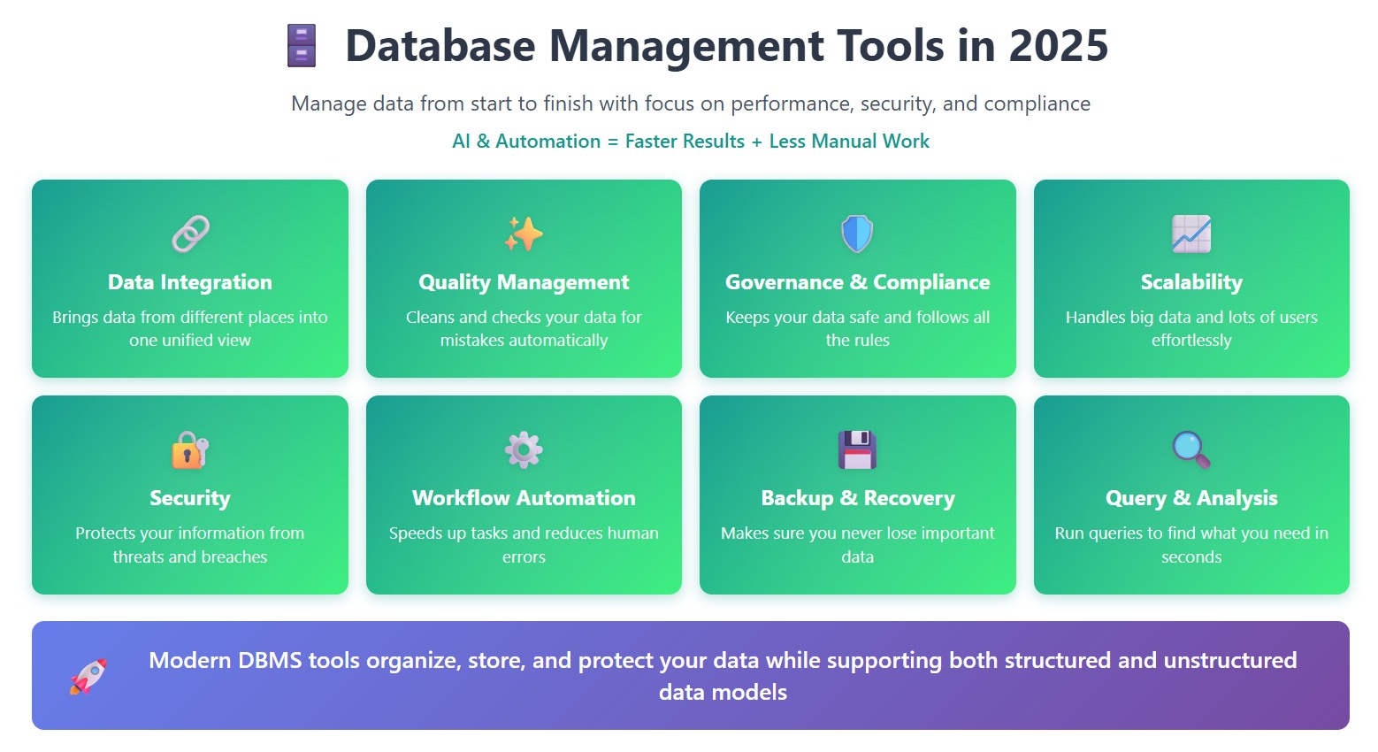Viewport: 1378px width, 752px height.
Task: Click the green AI & Automation tagline
Action: (690, 142)
